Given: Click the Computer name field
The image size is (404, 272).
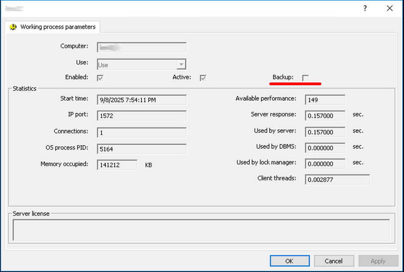Looking at the screenshot, I should (141, 47).
